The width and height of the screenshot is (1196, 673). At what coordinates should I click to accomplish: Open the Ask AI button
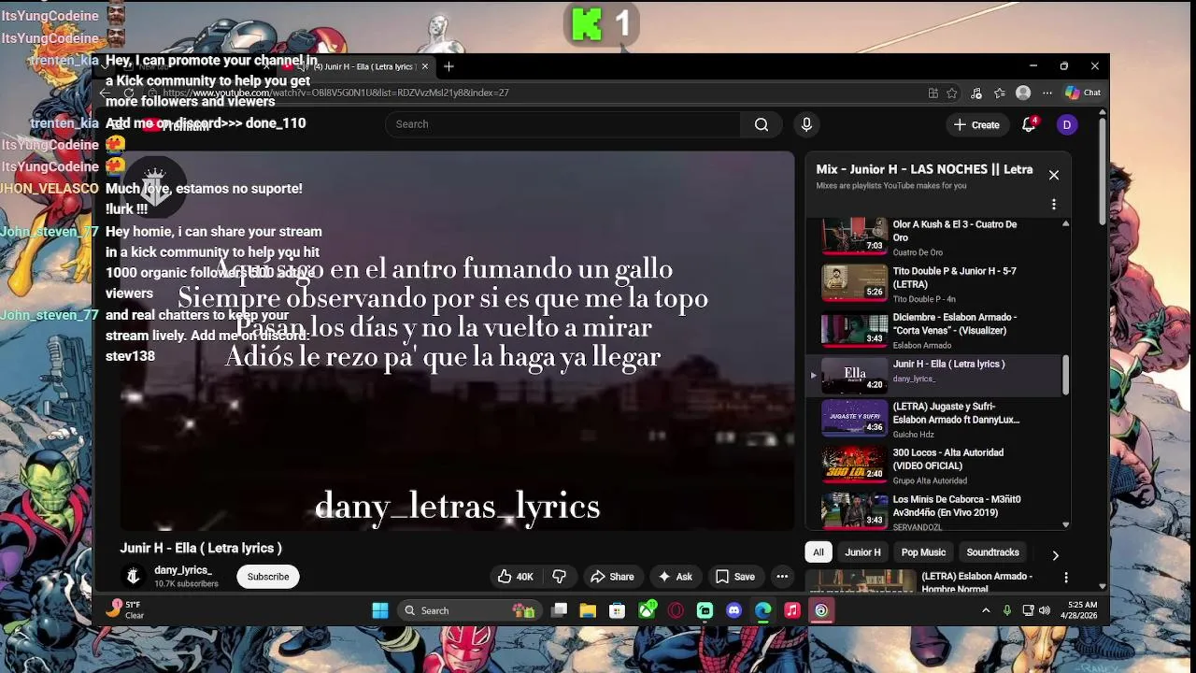pos(675,577)
